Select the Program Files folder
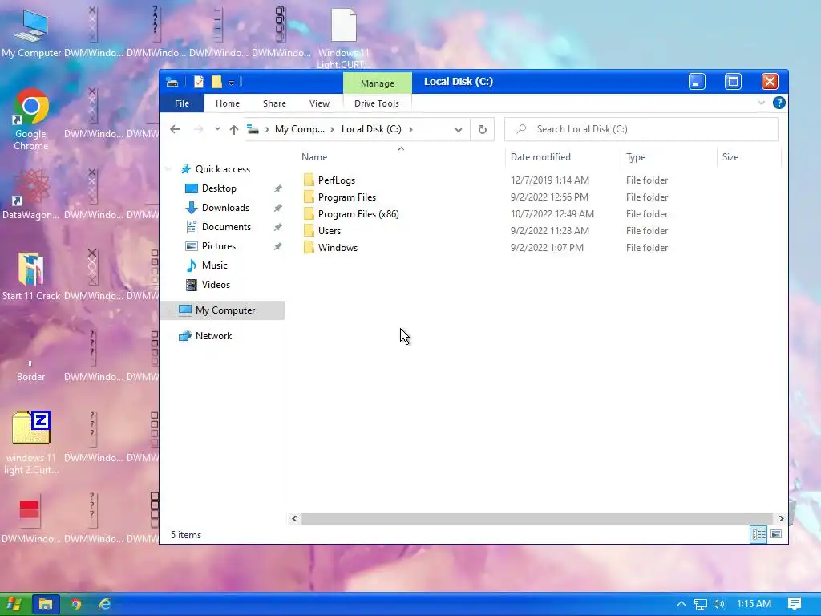 point(340,197)
